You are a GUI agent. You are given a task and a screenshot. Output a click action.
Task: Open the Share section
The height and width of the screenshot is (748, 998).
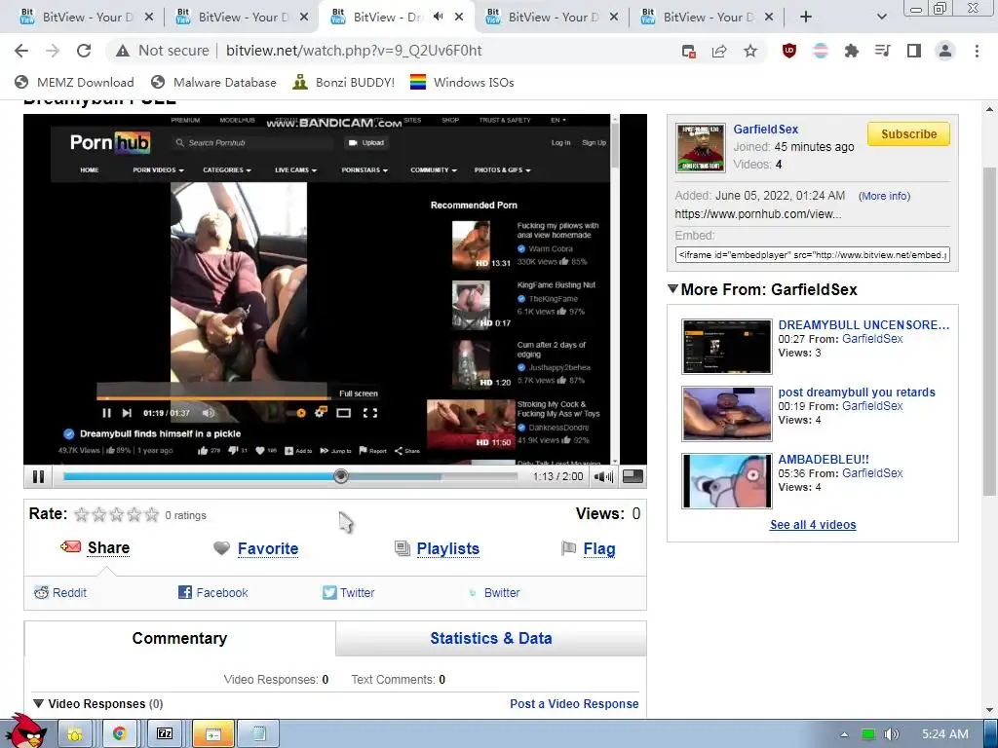click(x=108, y=548)
